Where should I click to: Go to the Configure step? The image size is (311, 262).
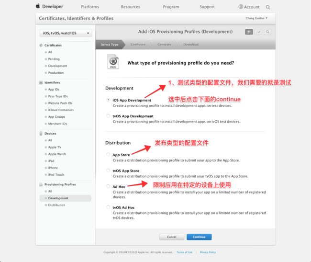(138, 45)
